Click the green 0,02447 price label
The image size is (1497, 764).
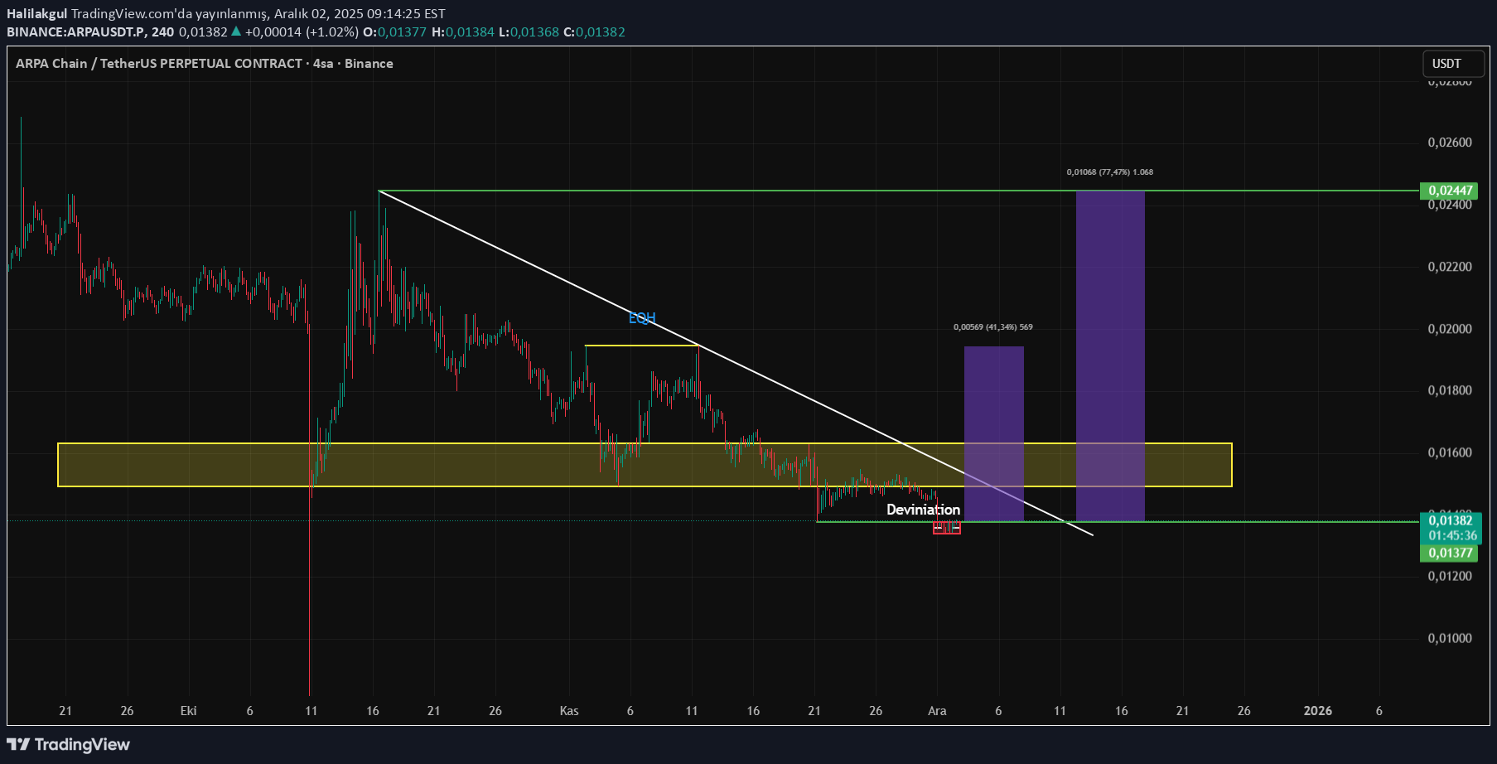click(1450, 191)
